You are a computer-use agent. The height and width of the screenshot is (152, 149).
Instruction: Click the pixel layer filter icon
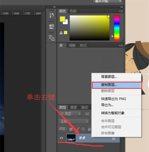point(87,113)
